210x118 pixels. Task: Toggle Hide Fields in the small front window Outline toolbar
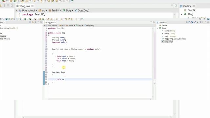click(x=192, y=22)
